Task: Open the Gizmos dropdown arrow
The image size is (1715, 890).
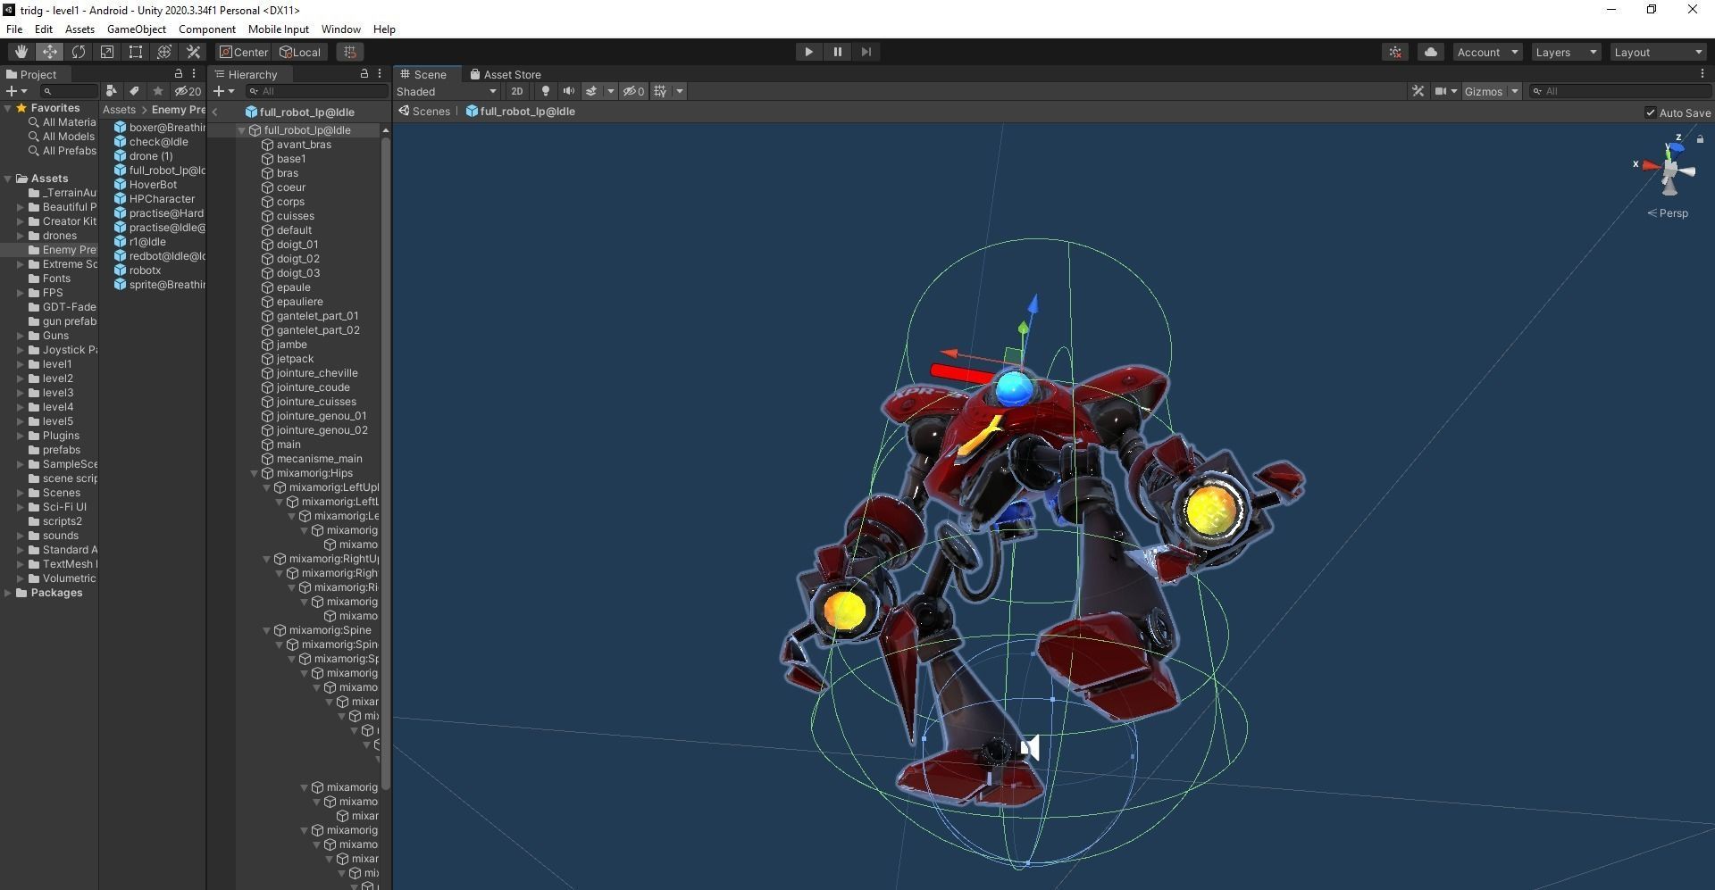Action: click(1515, 91)
